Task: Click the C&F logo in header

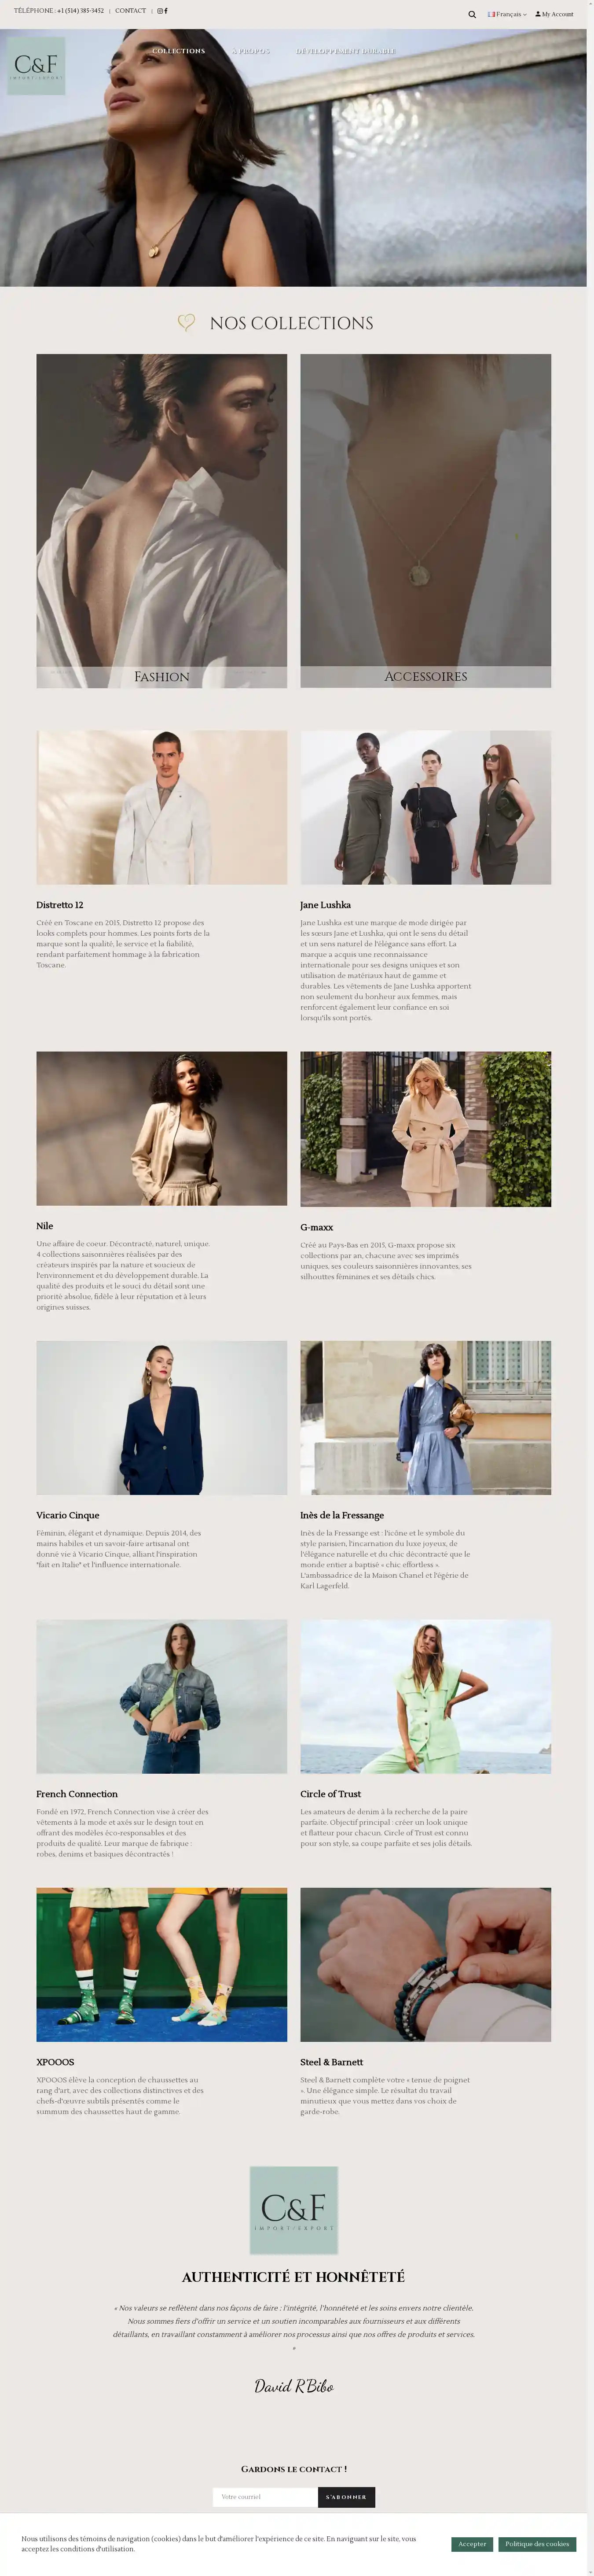Action: click(x=37, y=66)
